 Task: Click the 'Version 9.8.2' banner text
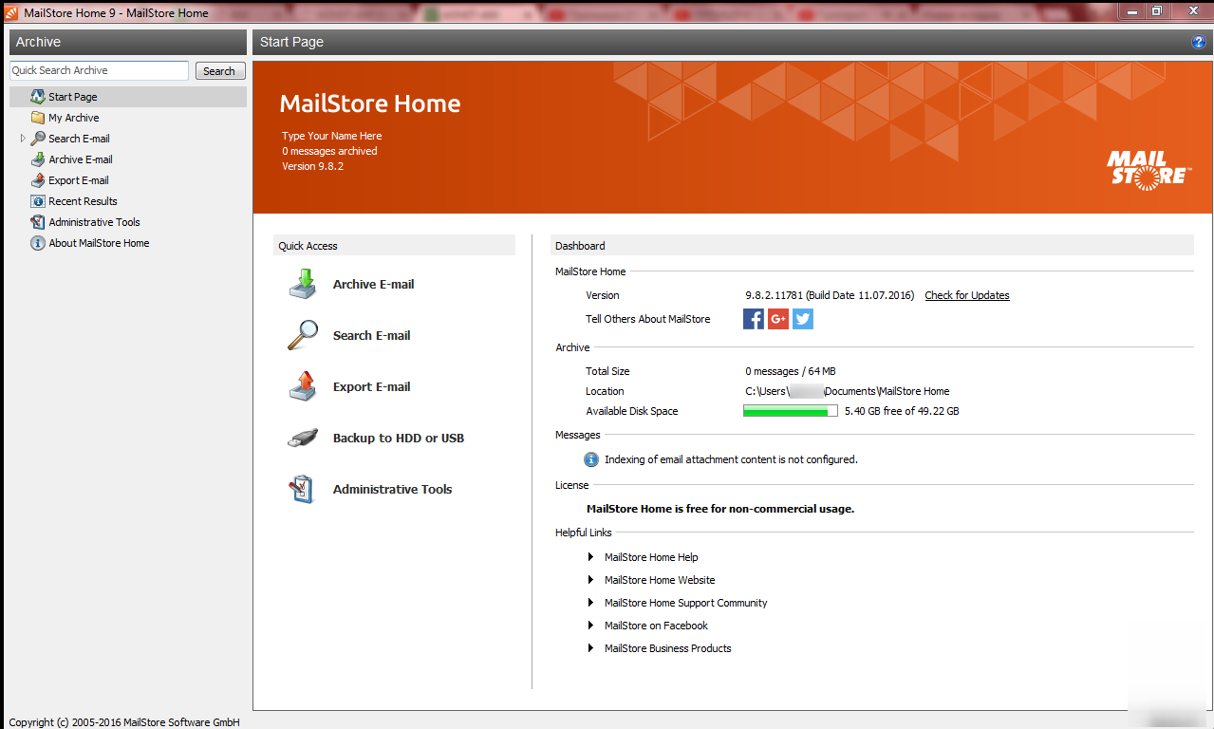point(312,166)
